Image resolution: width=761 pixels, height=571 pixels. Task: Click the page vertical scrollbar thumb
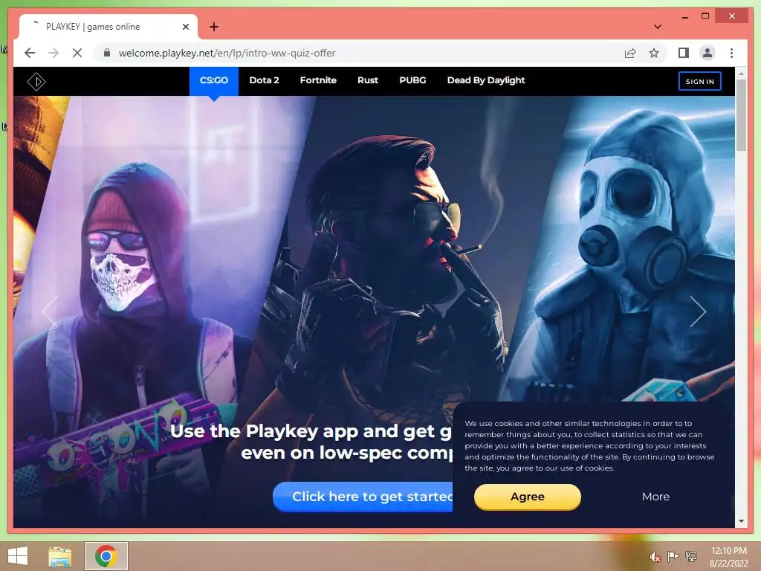click(741, 115)
